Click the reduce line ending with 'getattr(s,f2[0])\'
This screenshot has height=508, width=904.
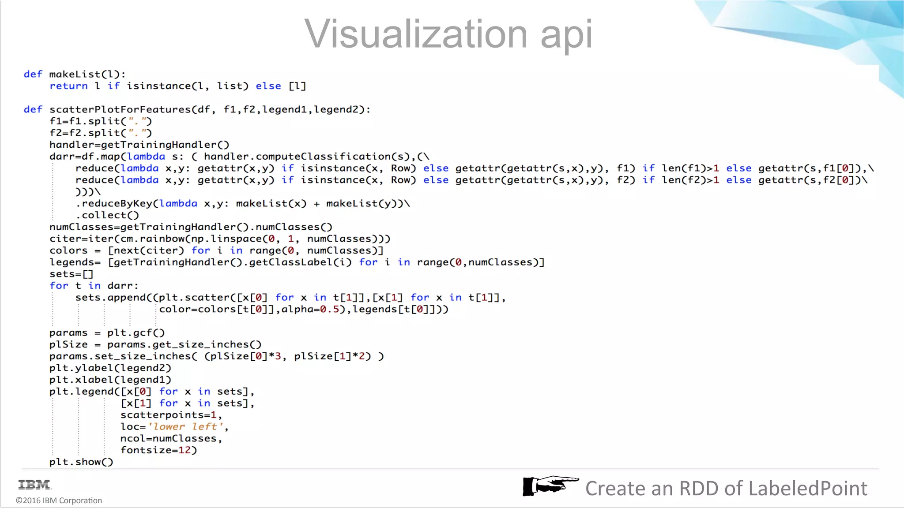471,180
